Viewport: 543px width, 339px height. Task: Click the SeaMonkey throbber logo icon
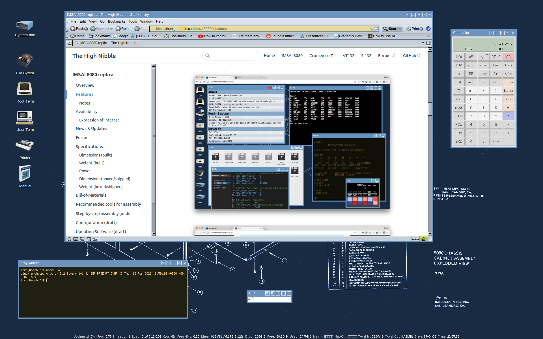(428, 29)
